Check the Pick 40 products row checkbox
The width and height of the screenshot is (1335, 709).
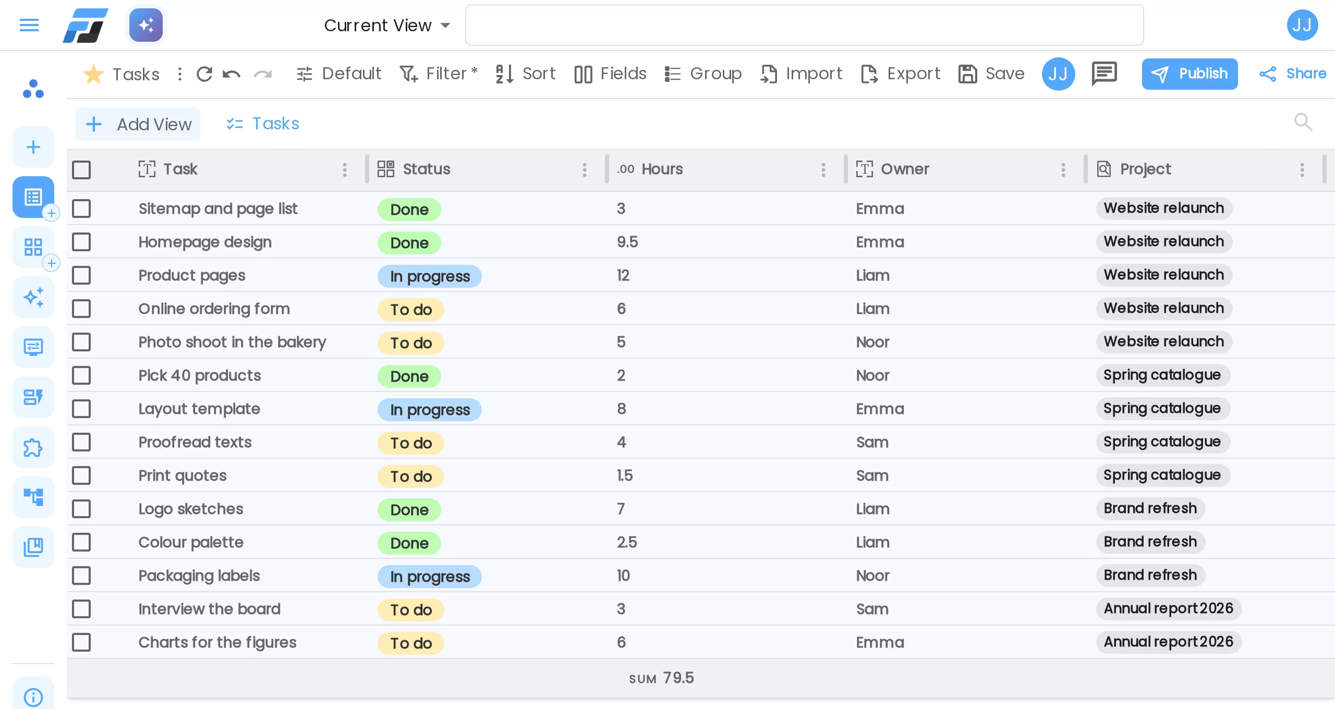pyautogui.click(x=81, y=375)
